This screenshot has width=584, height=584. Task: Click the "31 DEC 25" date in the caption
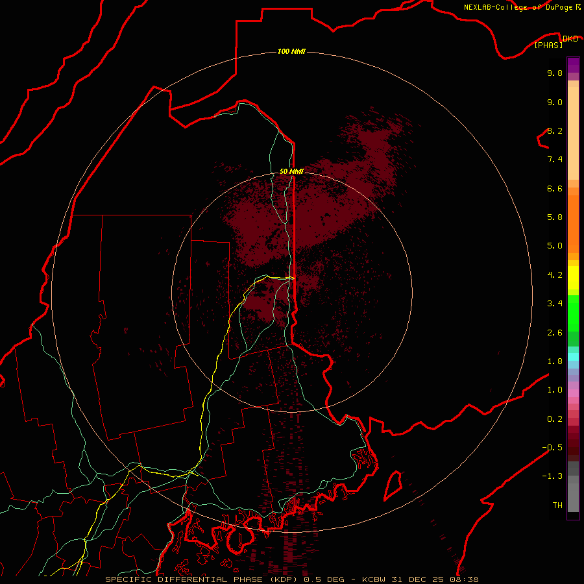point(417,579)
